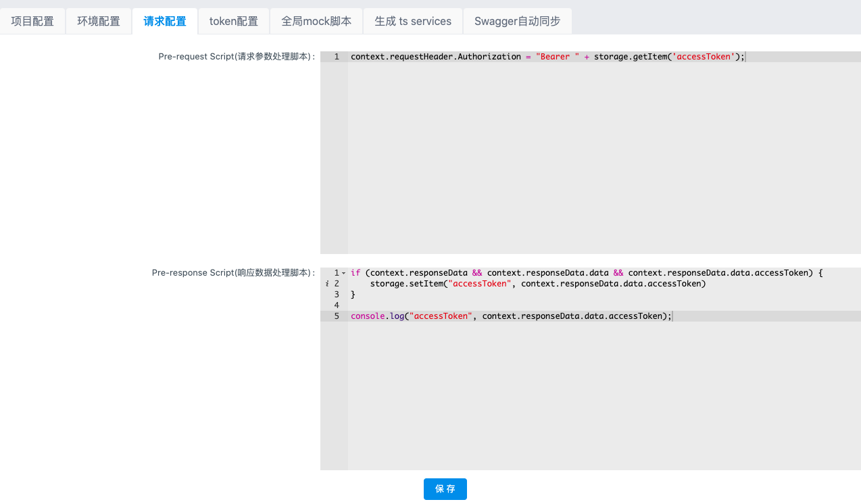Click the Pre-response Script label
Image resolution: width=861 pixels, height=504 pixels.
coord(233,273)
